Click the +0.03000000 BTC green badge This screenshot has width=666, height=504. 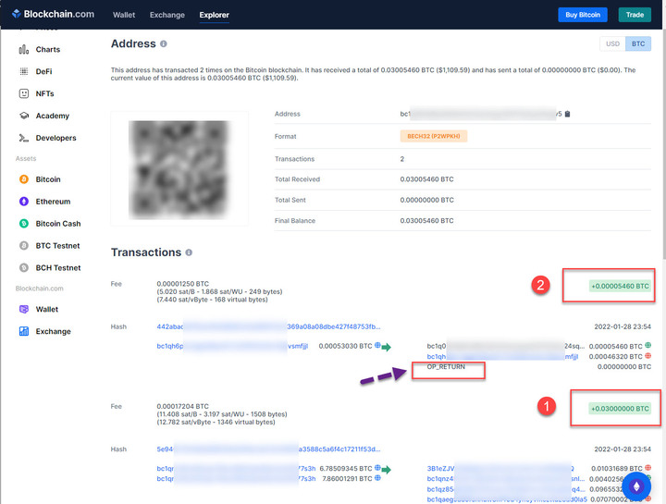(620, 409)
